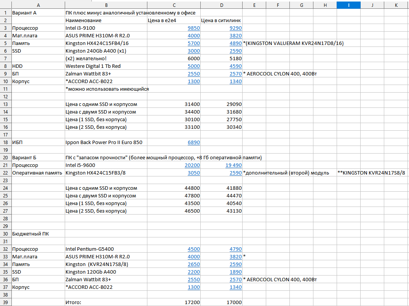Click the 1890 price link for Kingston 120Gb

(x=235, y=272)
